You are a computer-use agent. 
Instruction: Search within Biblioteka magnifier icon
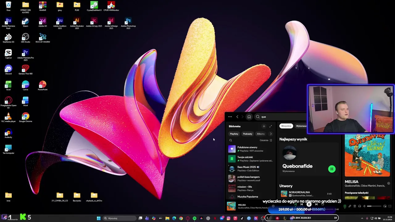(231, 140)
